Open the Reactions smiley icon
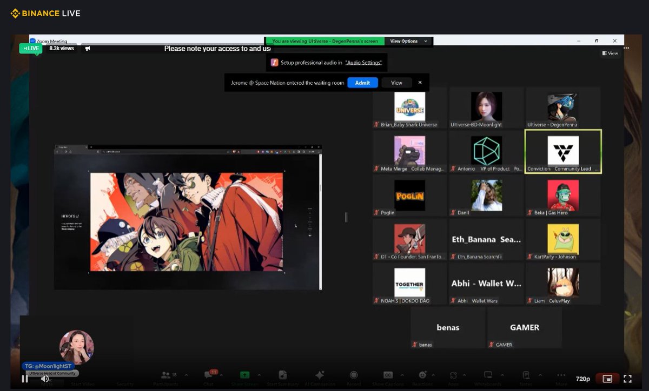Image resolution: width=649 pixels, height=391 pixels. [422, 374]
